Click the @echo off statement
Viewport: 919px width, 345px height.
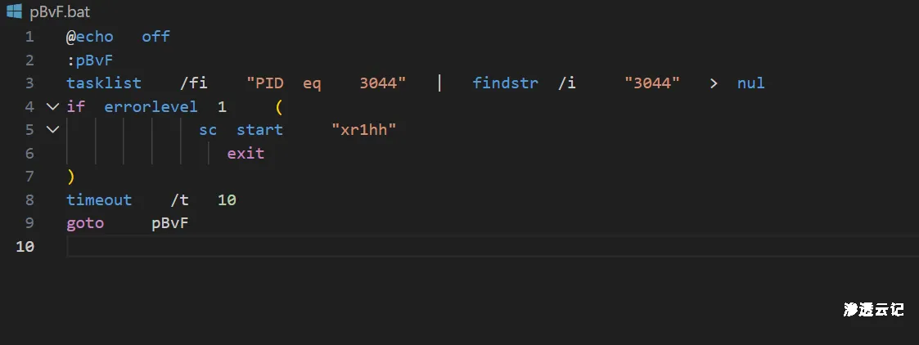118,37
